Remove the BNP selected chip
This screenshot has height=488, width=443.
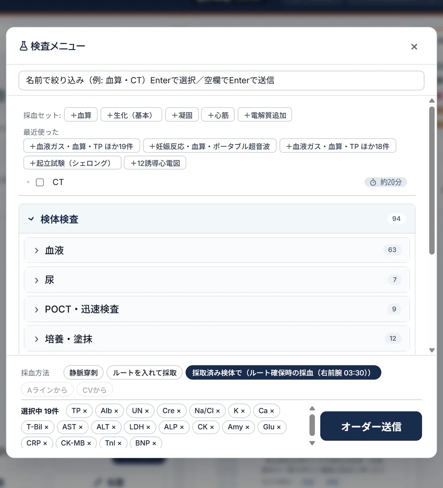pos(154,443)
